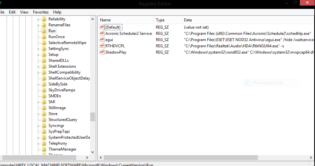315x166 pixels.
Task: Click the RunOnce folder icon
Action: coord(44,37)
